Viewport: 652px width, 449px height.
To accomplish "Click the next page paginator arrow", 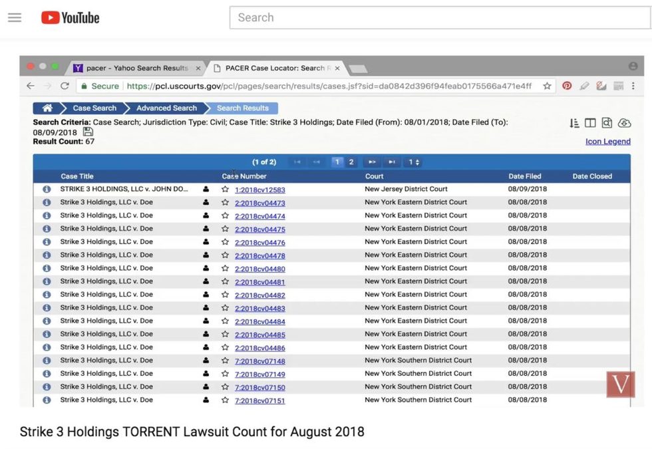I will [372, 162].
